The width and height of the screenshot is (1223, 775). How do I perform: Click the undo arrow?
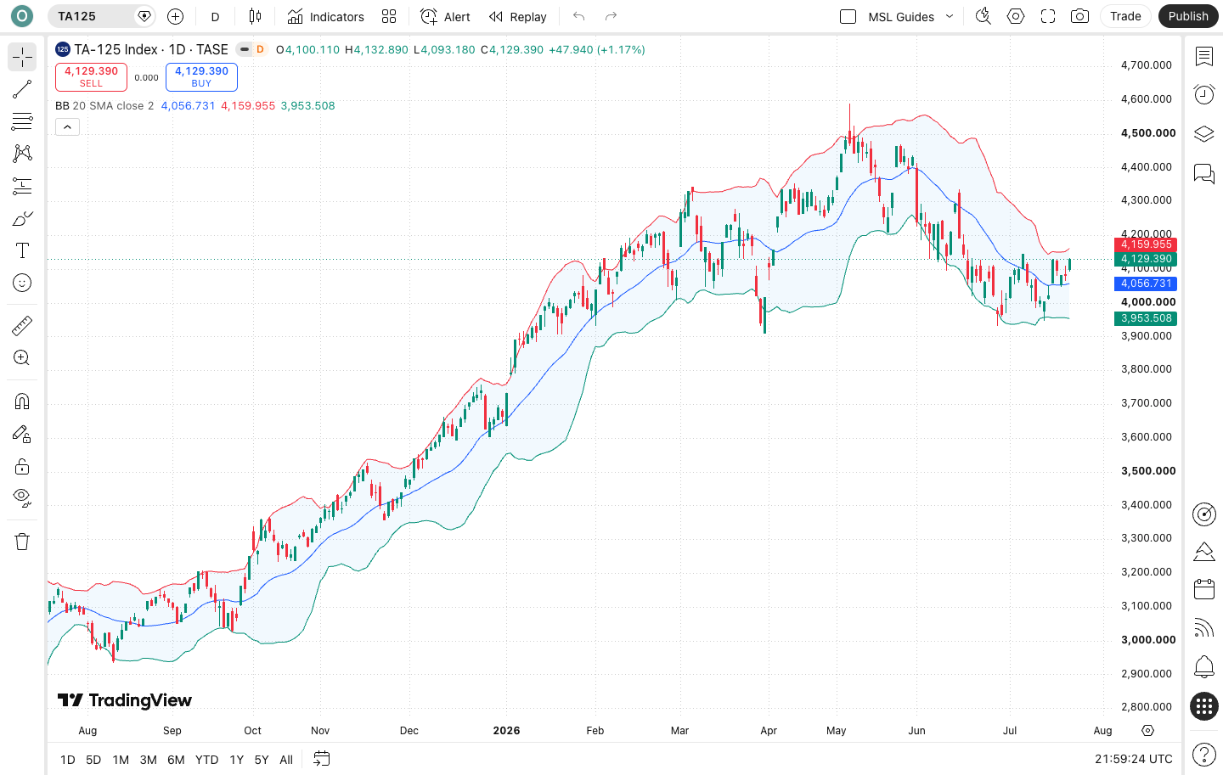pos(579,16)
